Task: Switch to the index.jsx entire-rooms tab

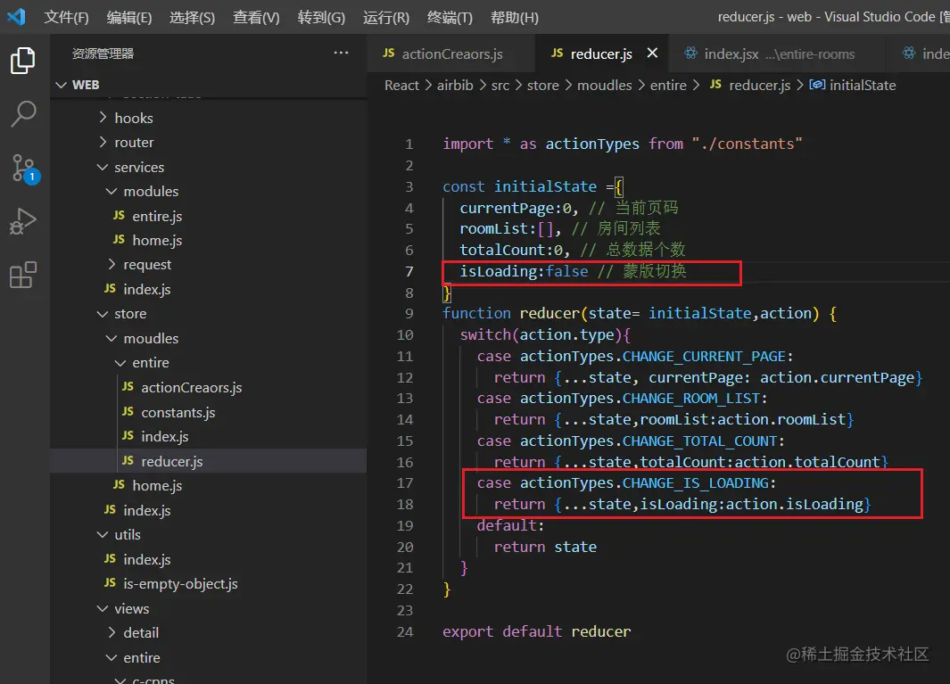Action: point(777,54)
